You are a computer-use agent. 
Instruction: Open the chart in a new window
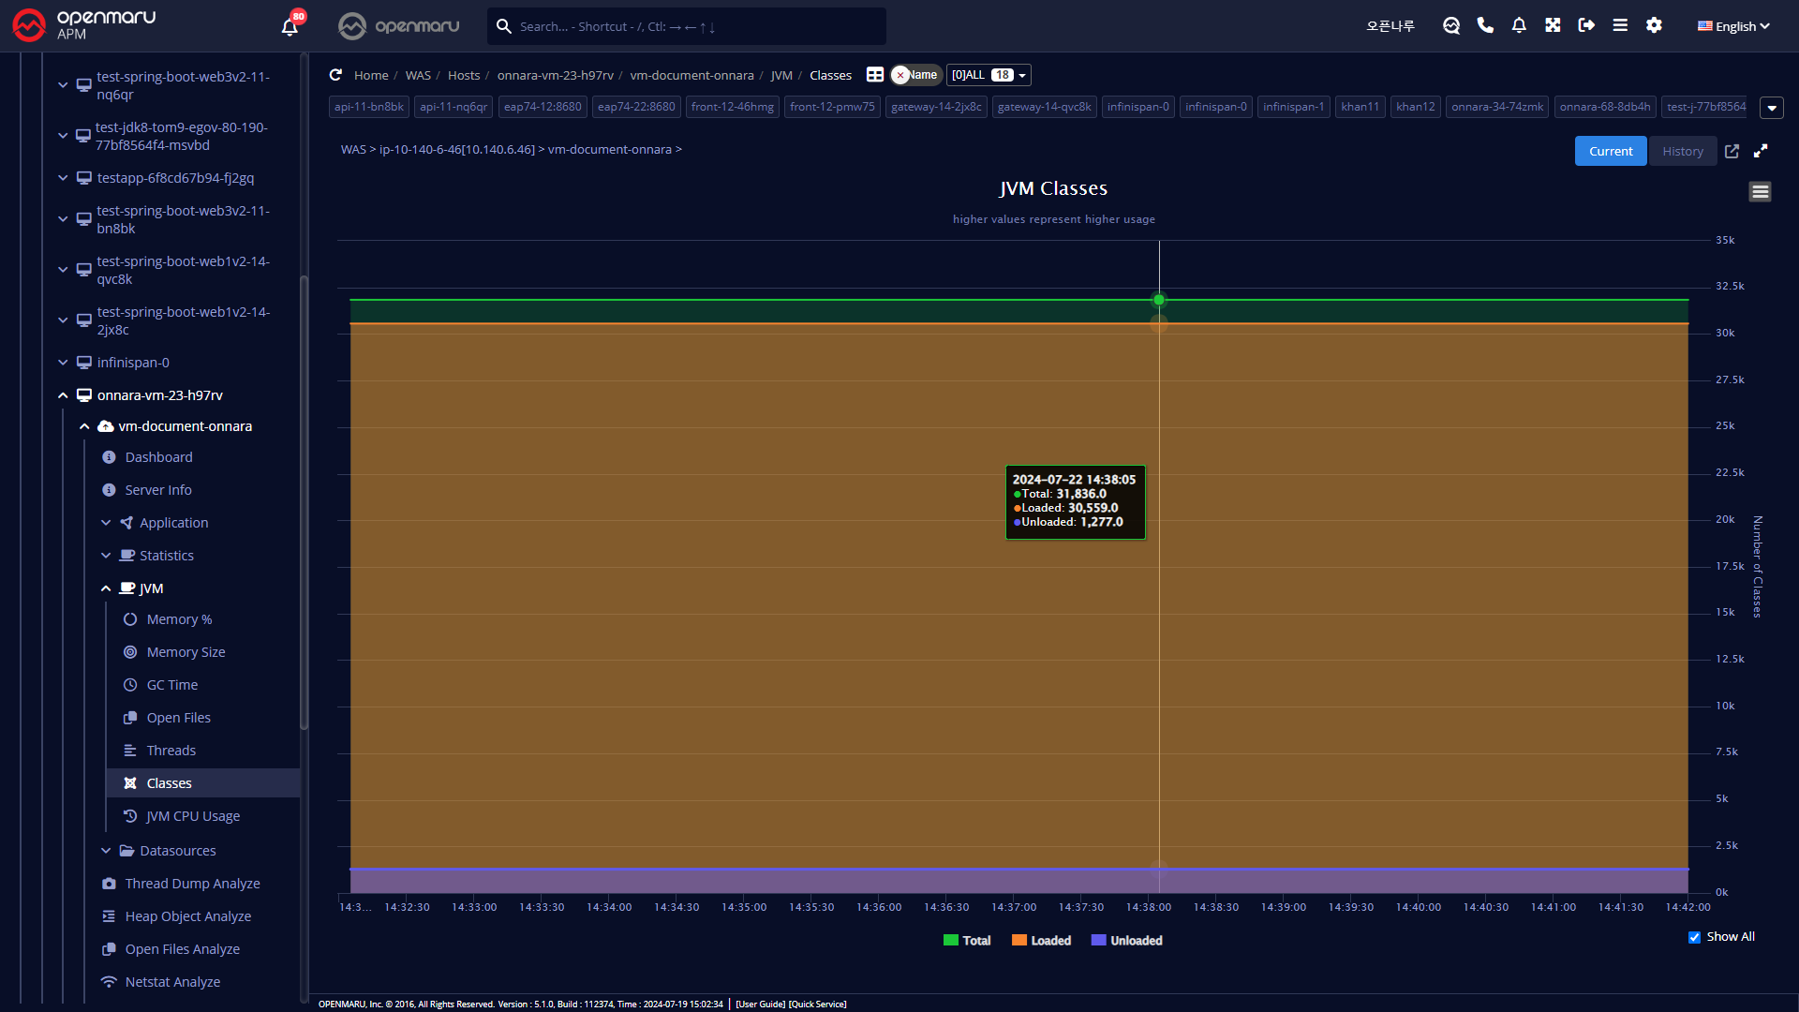point(1732,151)
